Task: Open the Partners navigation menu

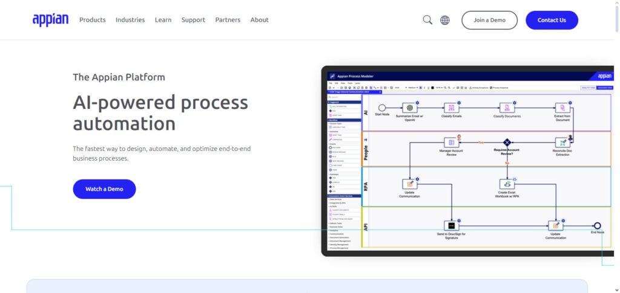Action: click(x=228, y=20)
